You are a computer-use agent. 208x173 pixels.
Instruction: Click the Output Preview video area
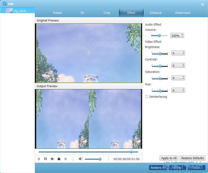coord(88,119)
